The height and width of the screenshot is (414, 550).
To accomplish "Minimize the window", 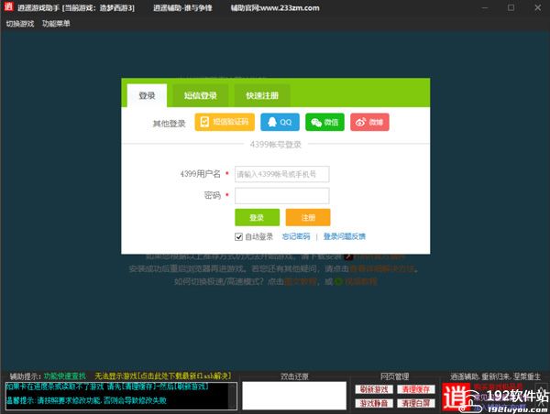I will [485, 7].
